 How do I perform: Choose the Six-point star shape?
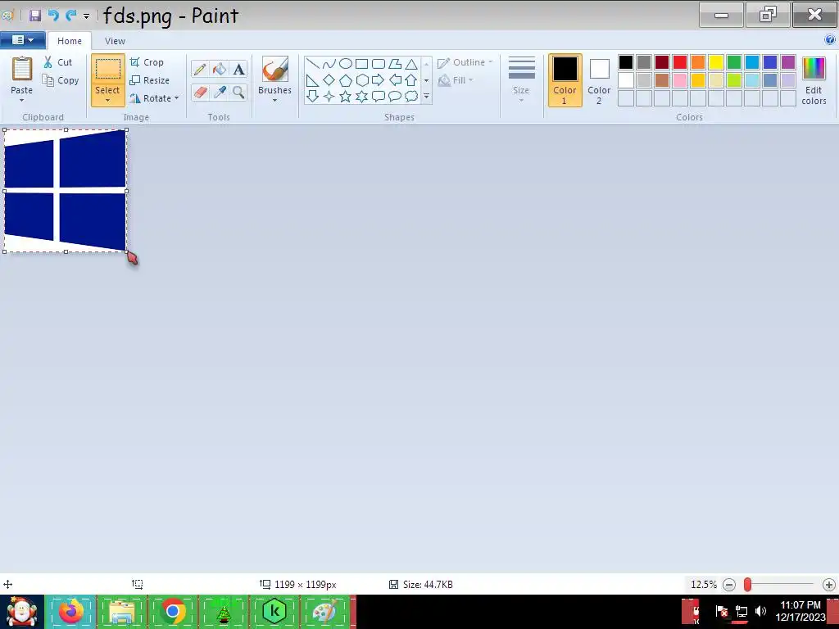click(x=362, y=97)
